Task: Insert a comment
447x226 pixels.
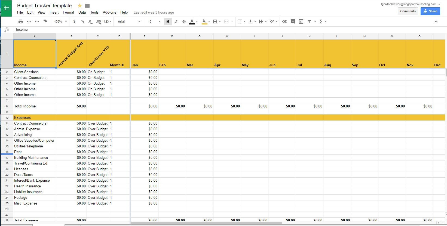Action: pos(293,21)
